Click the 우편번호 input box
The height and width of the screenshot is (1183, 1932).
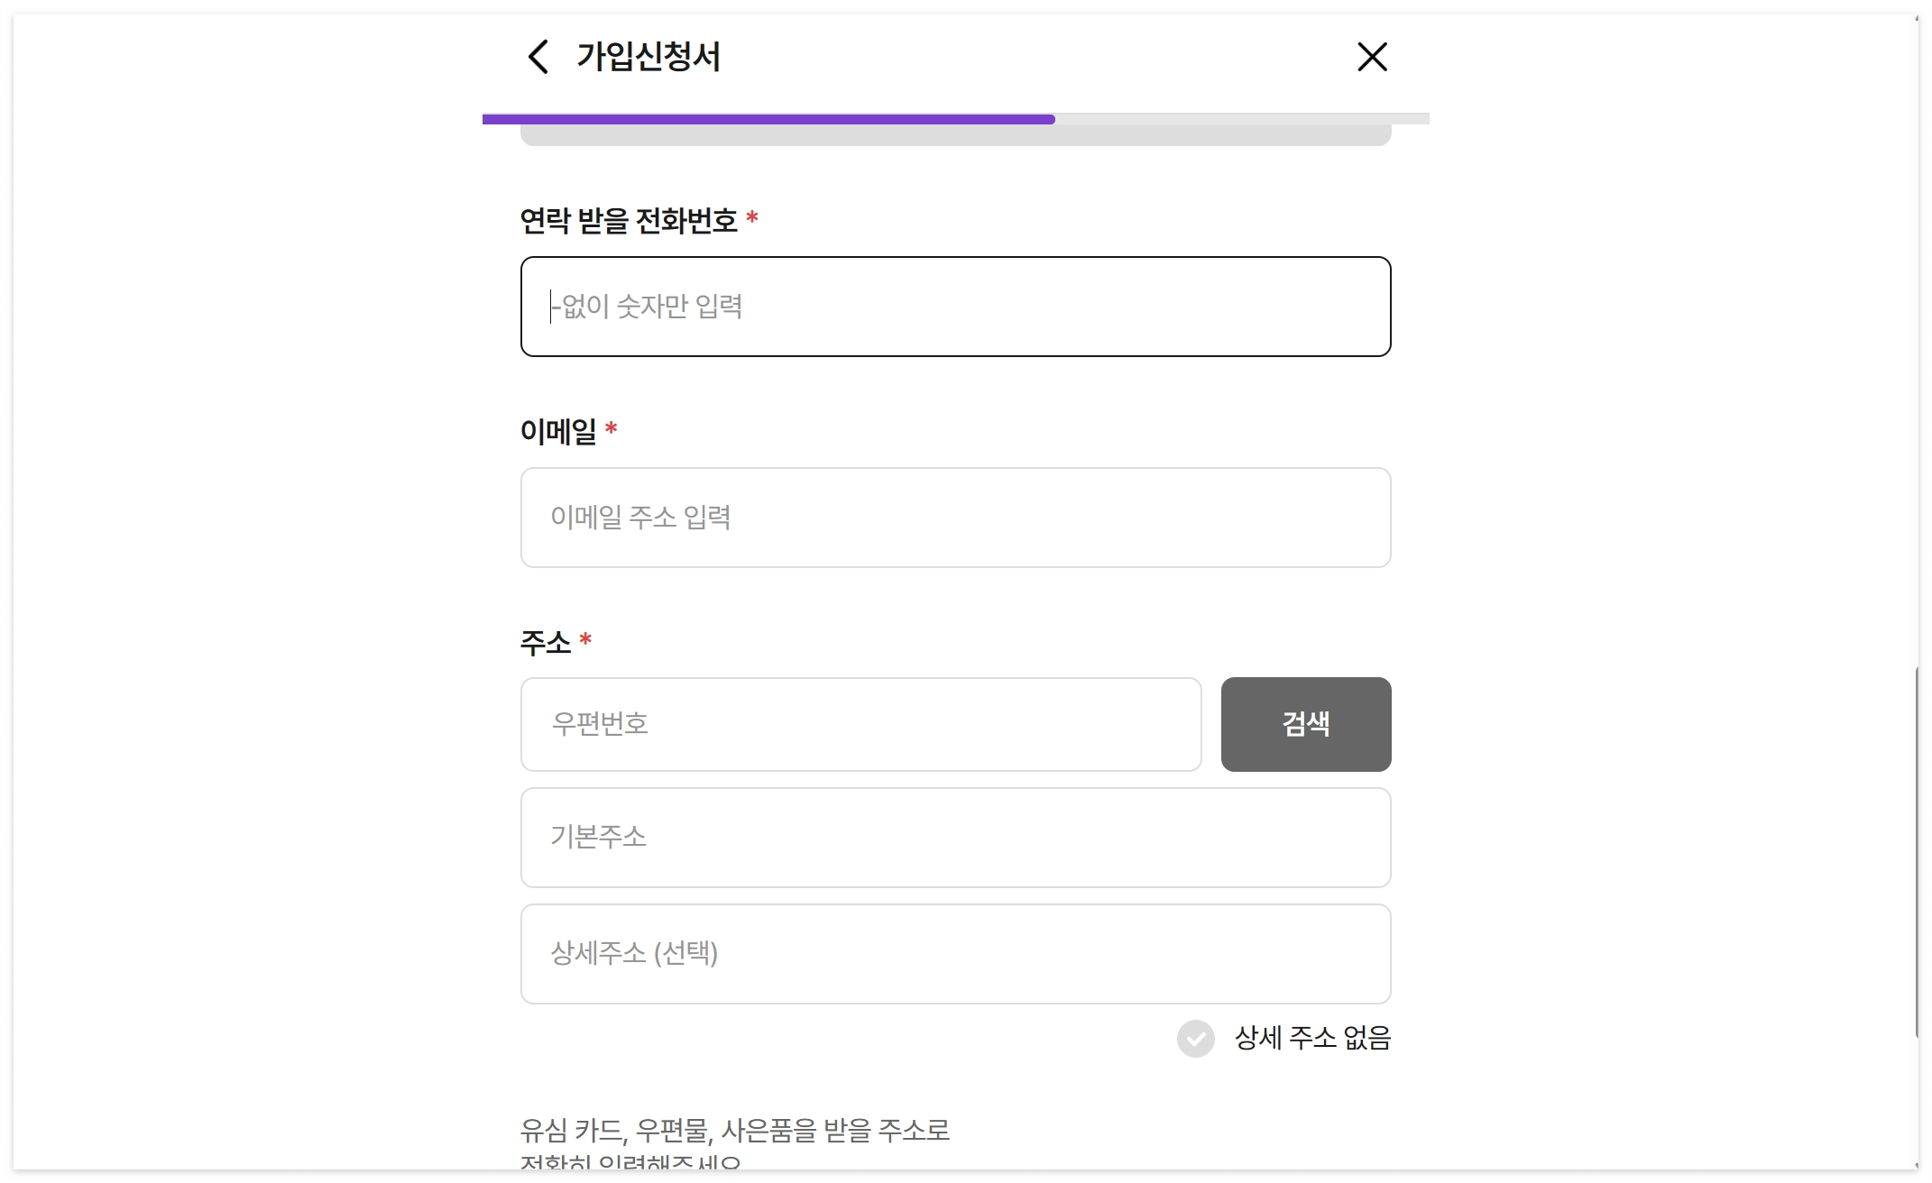point(860,724)
